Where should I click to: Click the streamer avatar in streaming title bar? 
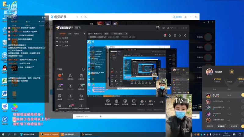tap(158, 28)
